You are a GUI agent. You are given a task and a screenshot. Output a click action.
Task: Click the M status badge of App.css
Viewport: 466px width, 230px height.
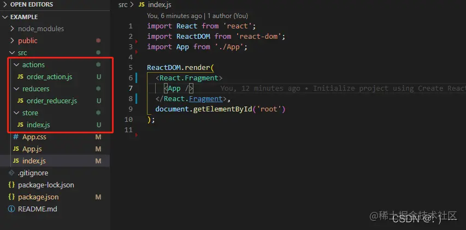tap(98, 137)
